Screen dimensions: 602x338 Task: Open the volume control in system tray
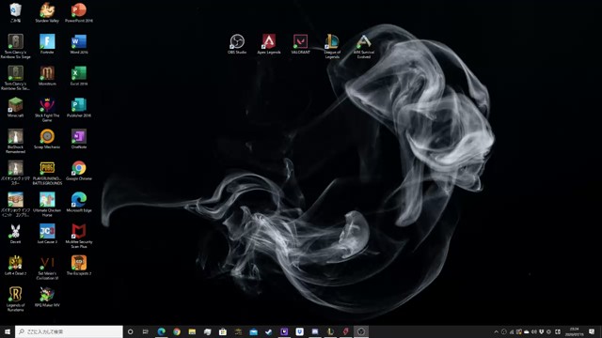(x=533, y=331)
